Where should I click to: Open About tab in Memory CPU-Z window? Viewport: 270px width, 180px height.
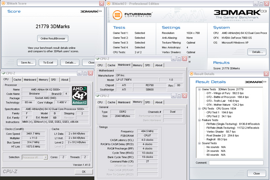tap(159, 102)
